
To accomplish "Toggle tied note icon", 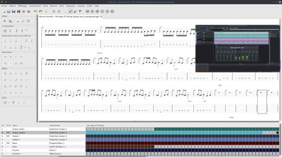I will (30, 47).
